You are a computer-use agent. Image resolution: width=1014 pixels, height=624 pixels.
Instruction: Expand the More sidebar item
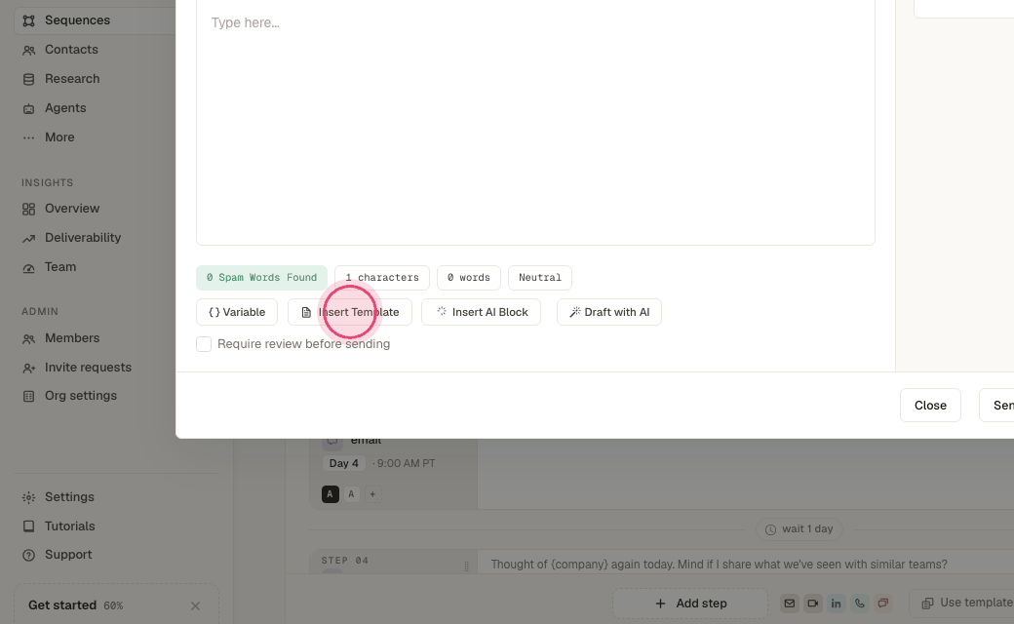coord(59,137)
